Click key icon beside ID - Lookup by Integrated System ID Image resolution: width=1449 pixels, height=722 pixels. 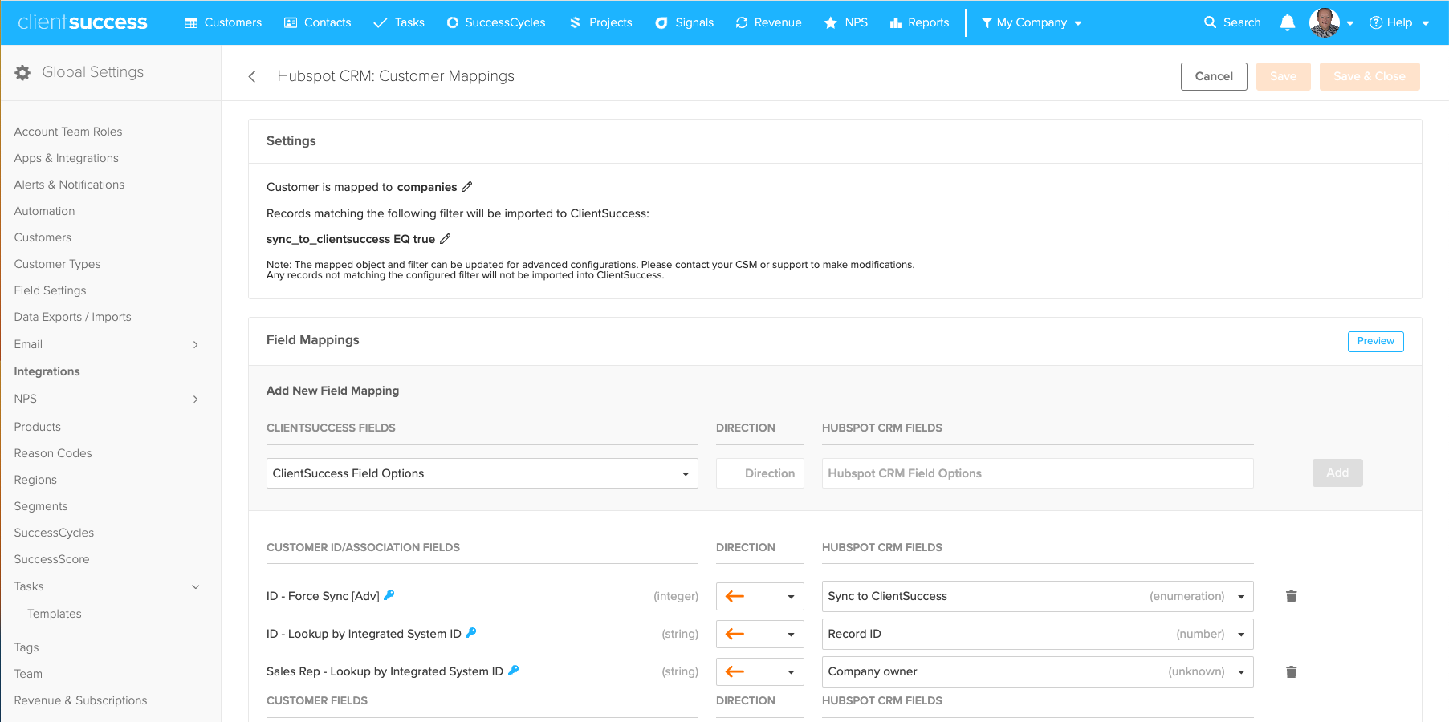[471, 632]
